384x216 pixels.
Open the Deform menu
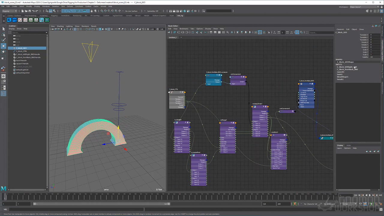pos(70,6)
